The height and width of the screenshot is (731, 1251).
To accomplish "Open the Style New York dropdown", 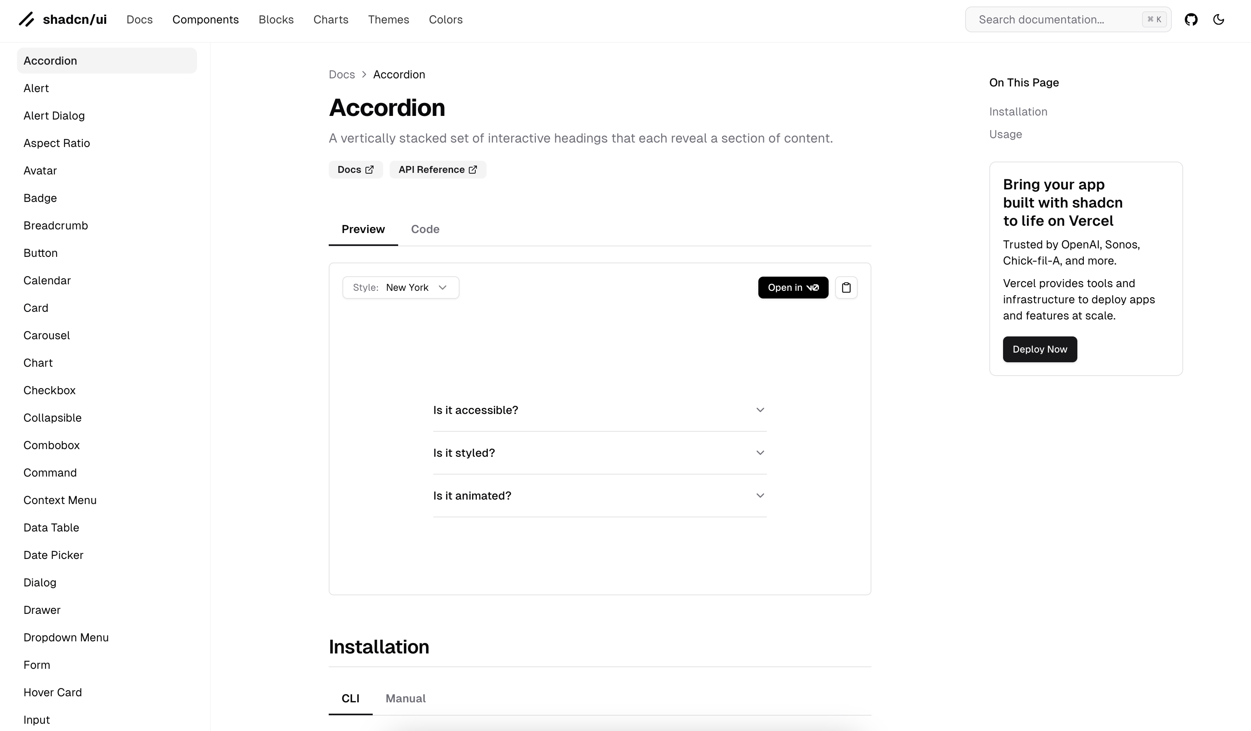I will point(401,288).
